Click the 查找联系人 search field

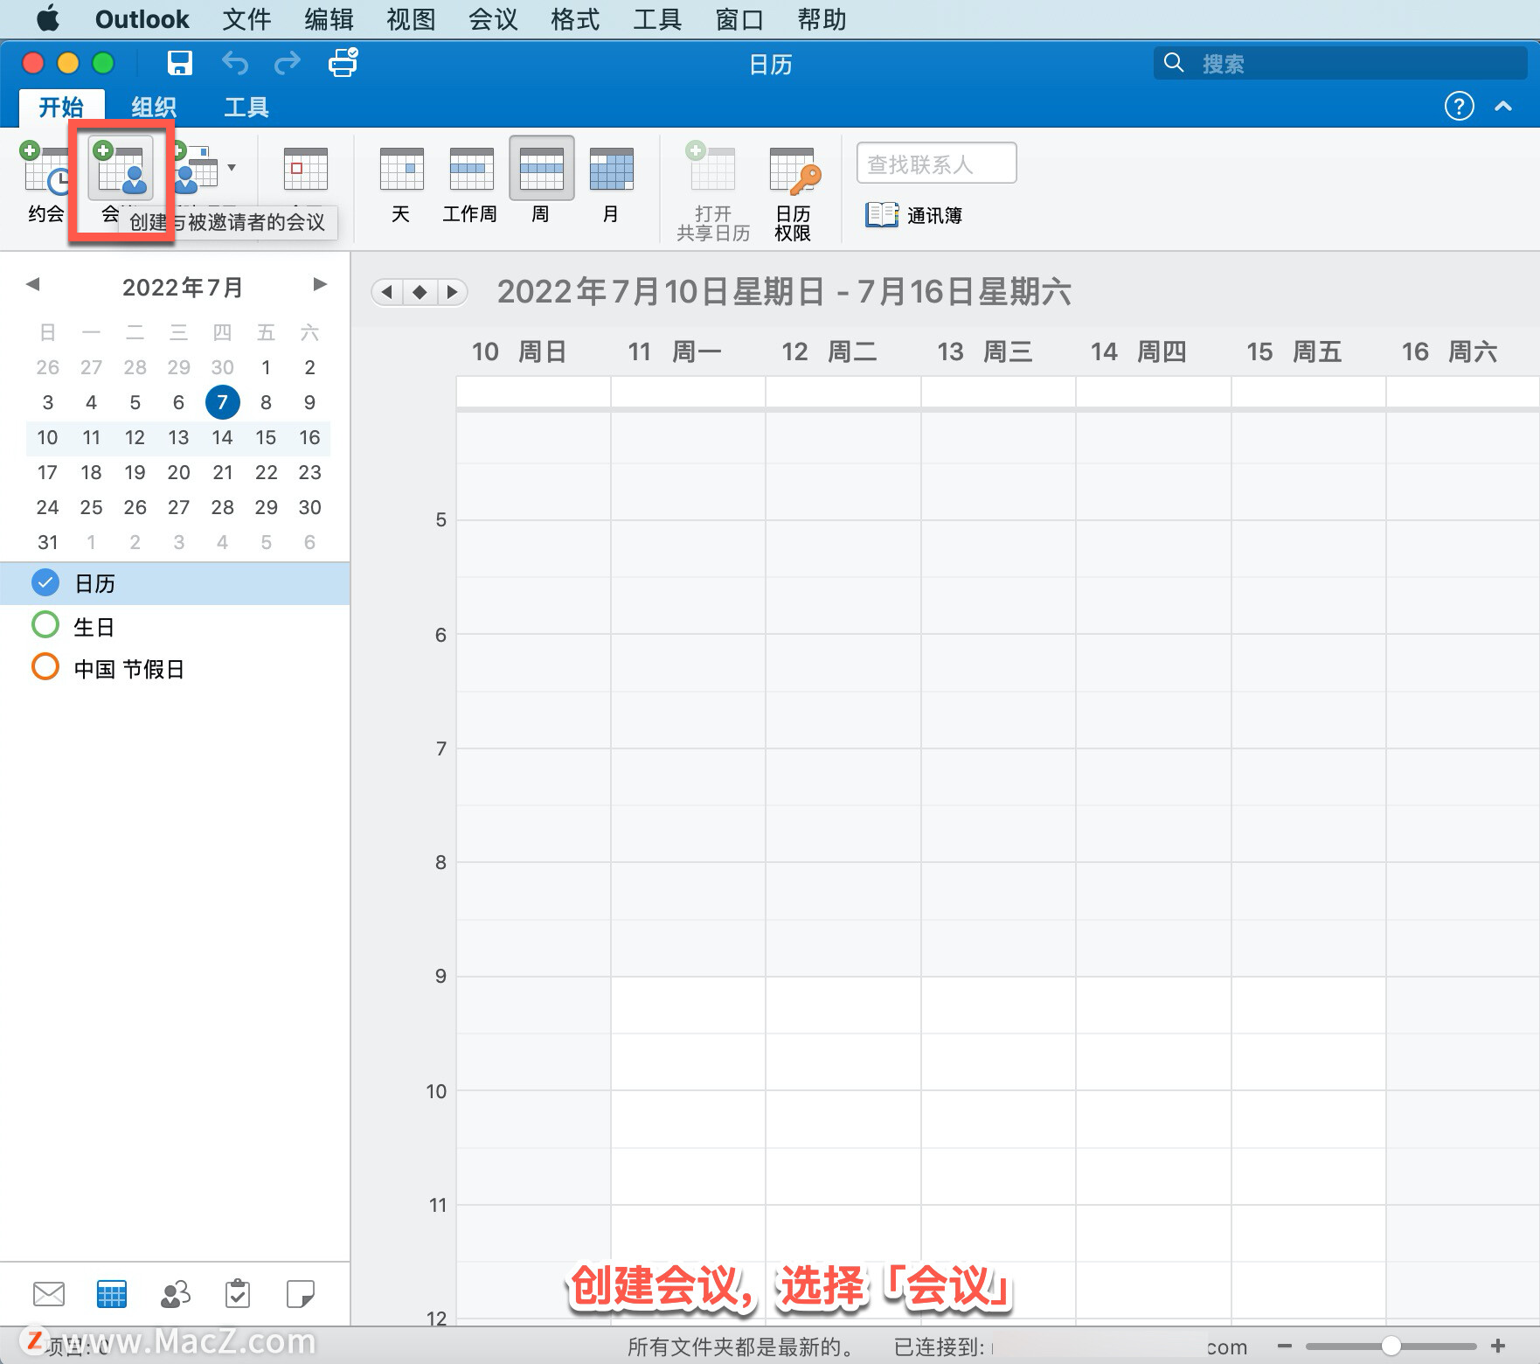tap(937, 164)
